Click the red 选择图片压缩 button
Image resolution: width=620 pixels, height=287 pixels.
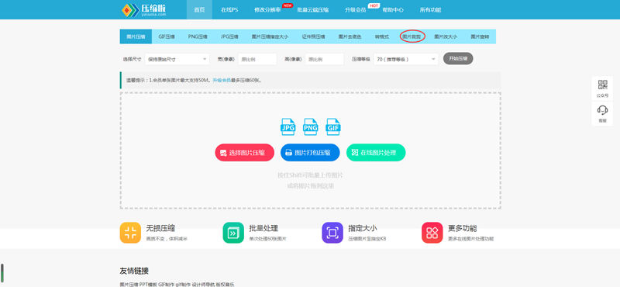point(245,152)
